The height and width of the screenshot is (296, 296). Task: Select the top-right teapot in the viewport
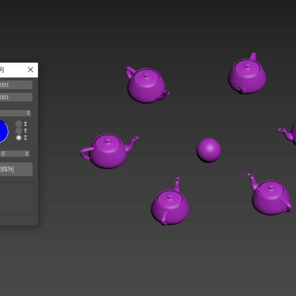coord(247,73)
